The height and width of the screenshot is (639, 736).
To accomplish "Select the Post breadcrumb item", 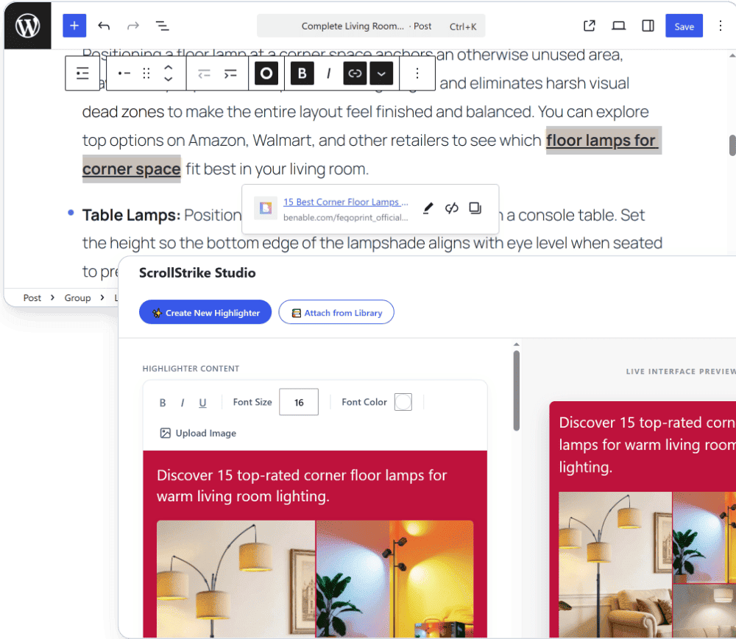I will (x=32, y=297).
